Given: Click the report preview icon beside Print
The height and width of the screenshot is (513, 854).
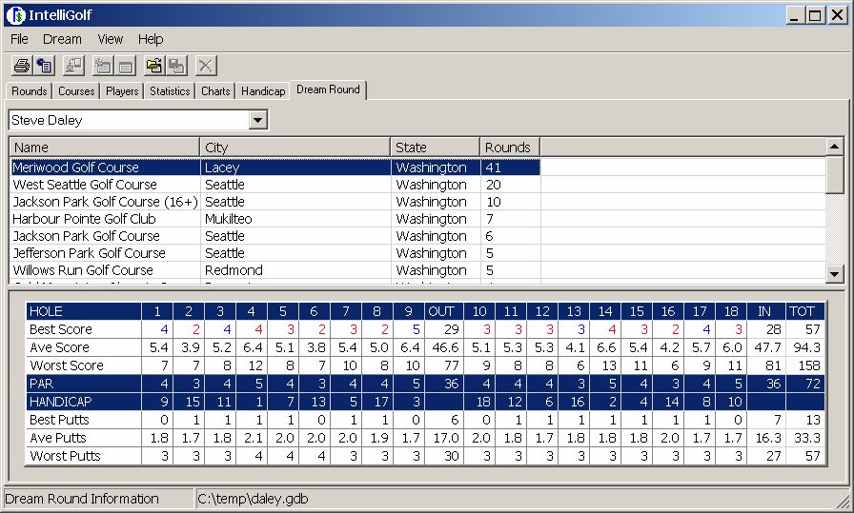Looking at the screenshot, I should coord(45,66).
